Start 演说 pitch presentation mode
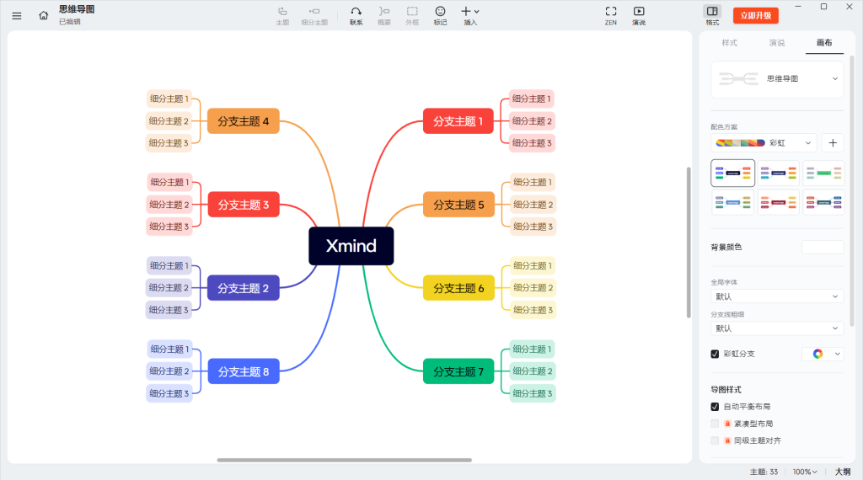Image resolution: width=863 pixels, height=480 pixels. (639, 16)
